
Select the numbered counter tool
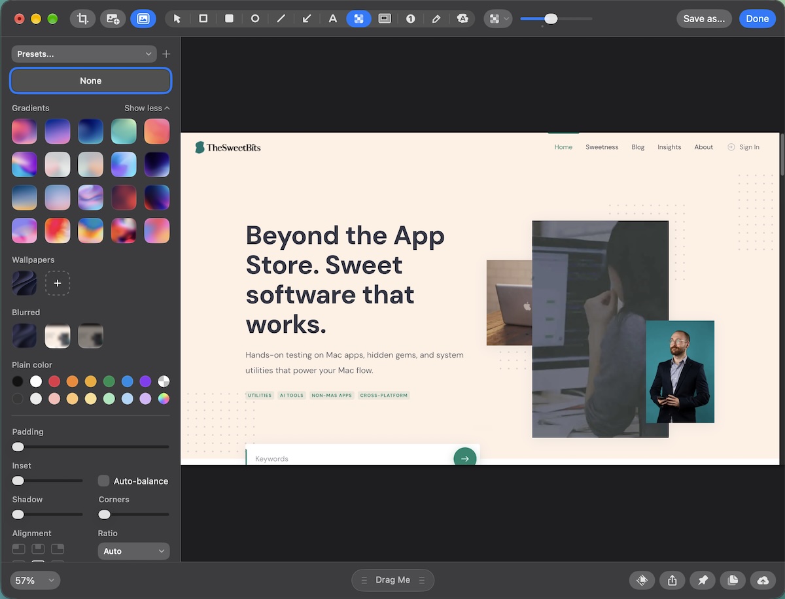(x=411, y=19)
